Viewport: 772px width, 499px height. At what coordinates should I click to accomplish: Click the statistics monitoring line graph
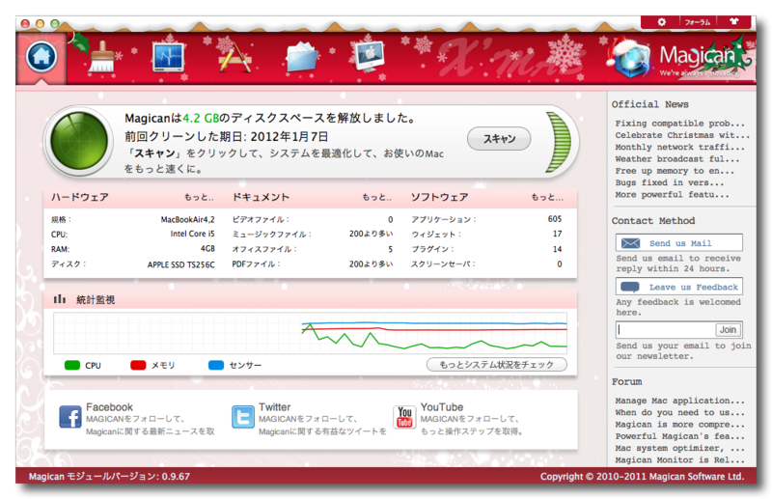click(310, 332)
